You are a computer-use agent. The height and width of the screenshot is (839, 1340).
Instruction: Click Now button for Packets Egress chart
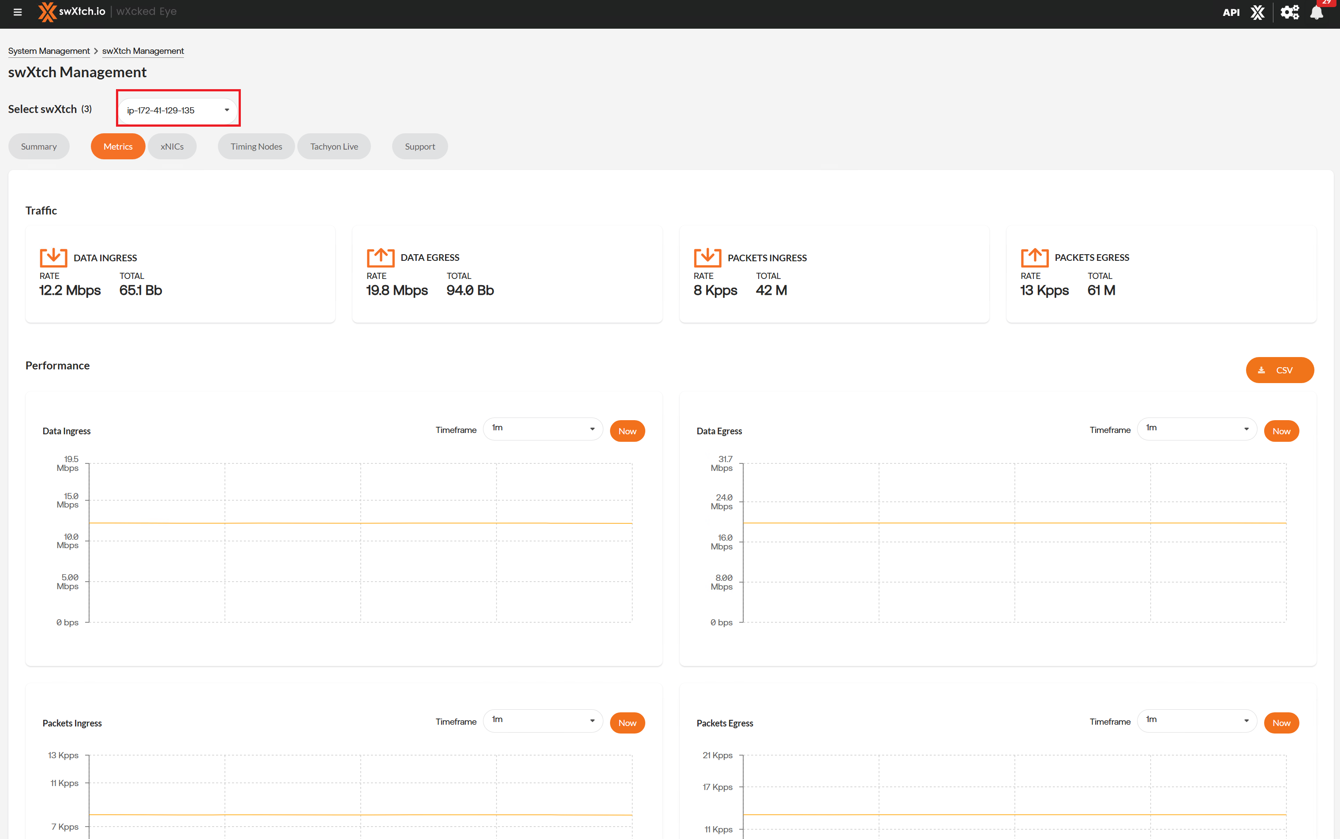coord(1281,722)
